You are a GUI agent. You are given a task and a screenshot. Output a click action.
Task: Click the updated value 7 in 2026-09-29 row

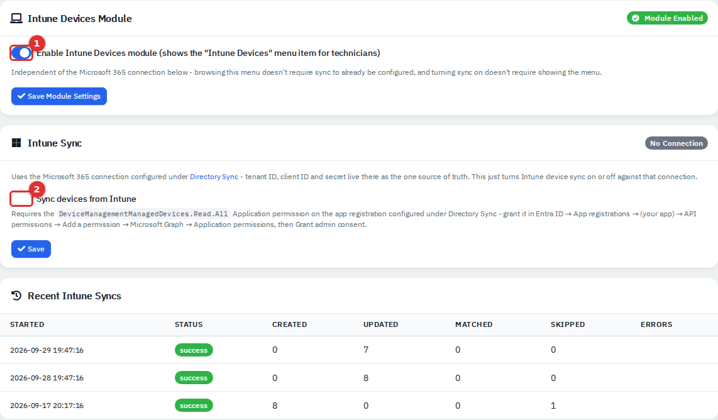point(366,350)
